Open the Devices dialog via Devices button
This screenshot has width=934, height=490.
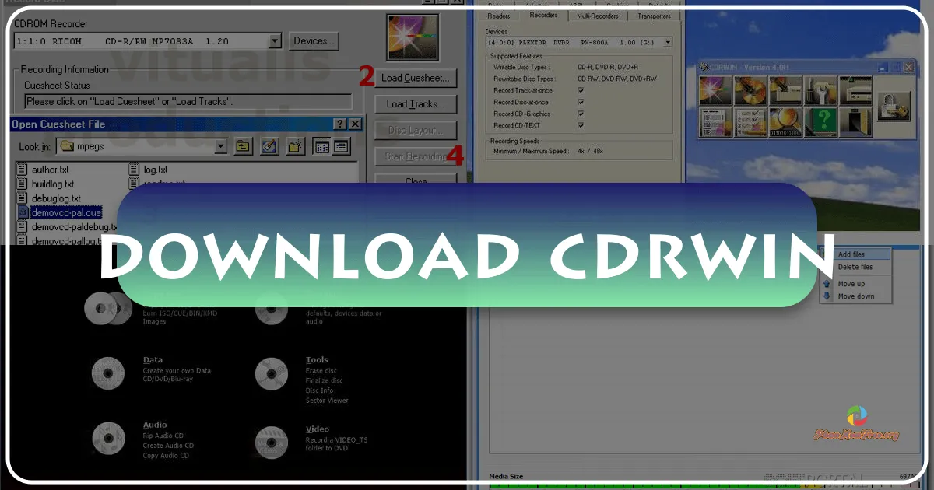314,41
